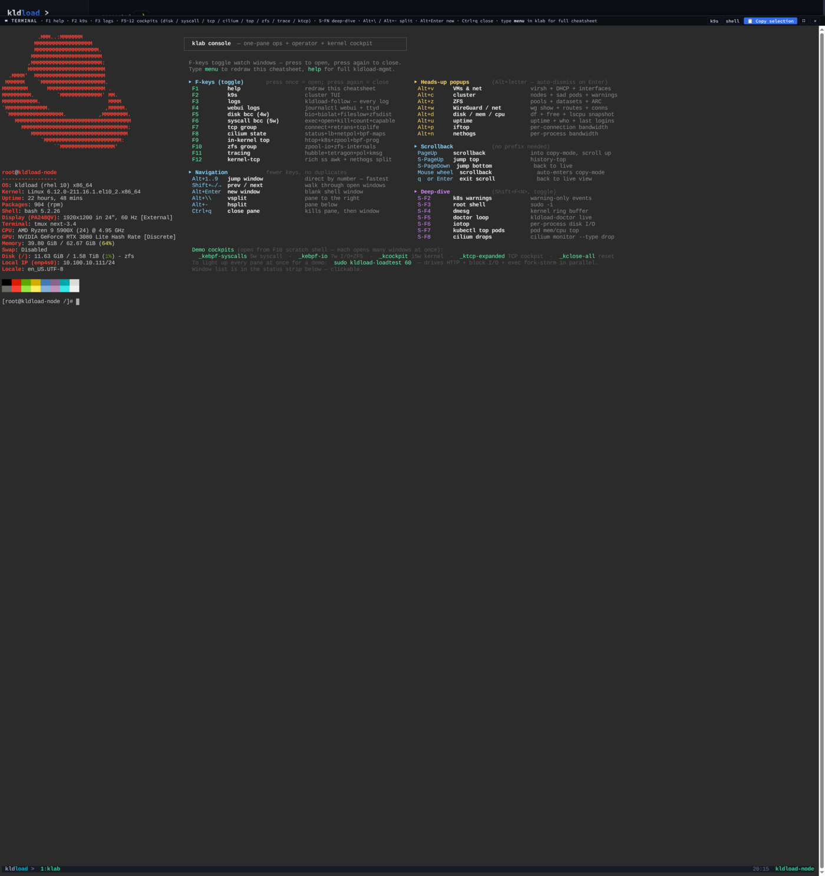Click the '_kebpf-syscalls' demo cockpit command
Screen dimensions: 825x876
pos(223,256)
